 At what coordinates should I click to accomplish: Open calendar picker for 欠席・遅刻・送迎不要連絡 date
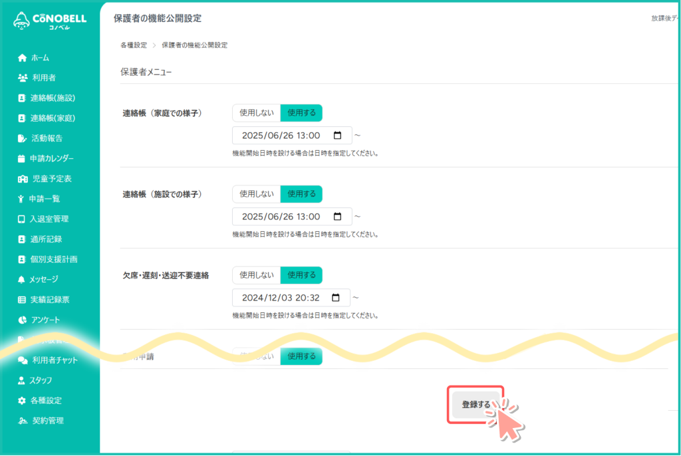[x=337, y=298]
